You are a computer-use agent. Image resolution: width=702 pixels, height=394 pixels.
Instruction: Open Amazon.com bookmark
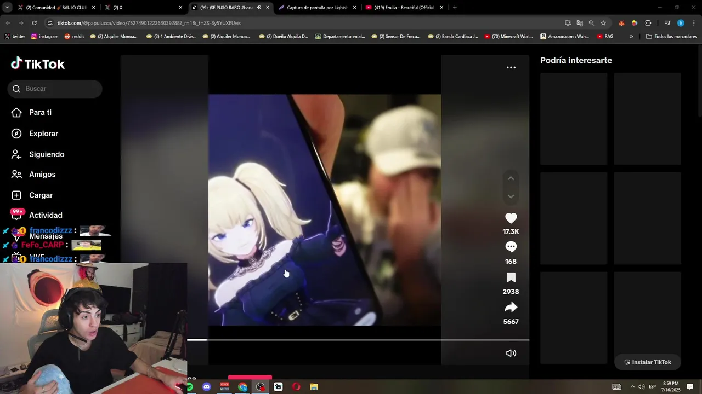point(564,37)
